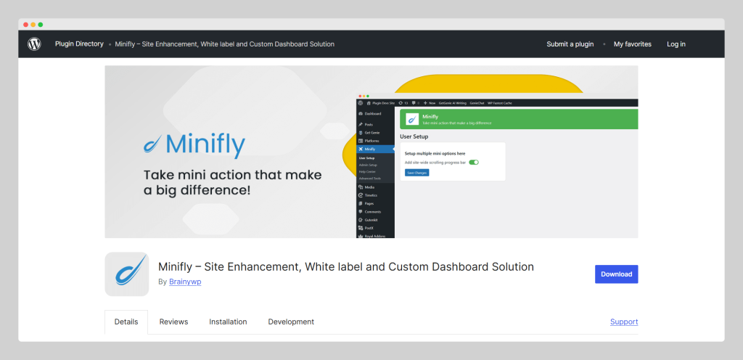The width and height of the screenshot is (743, 360).
Task: Click the WordPress logo in the header
Action: (x=34, y=44)
